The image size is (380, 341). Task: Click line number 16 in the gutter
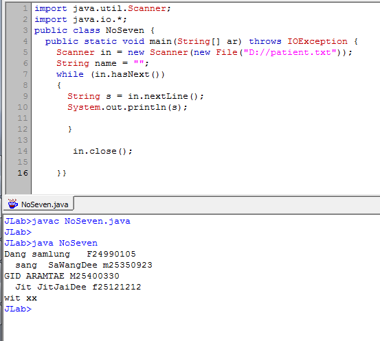pos(23,173)
